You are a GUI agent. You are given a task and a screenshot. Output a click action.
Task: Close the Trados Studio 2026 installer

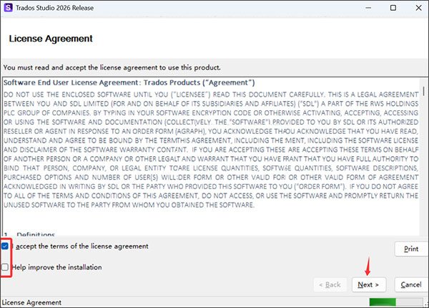pyautogui.click(x=418, y=8)
